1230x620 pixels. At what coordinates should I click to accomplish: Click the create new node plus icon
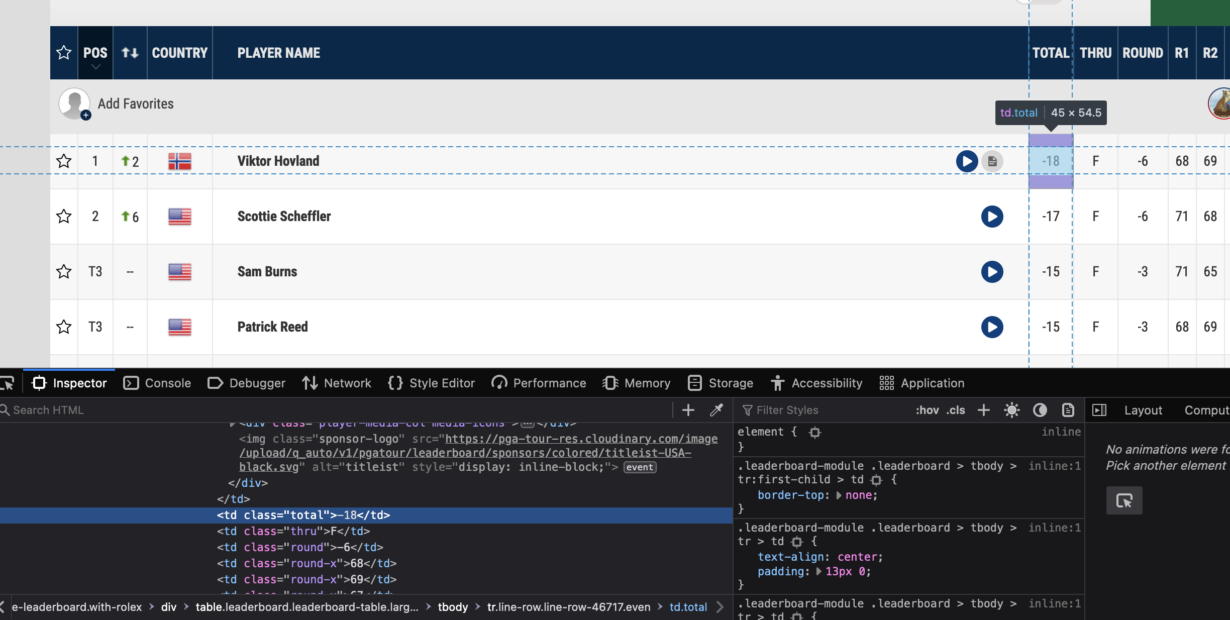click(x=688, y=410)
